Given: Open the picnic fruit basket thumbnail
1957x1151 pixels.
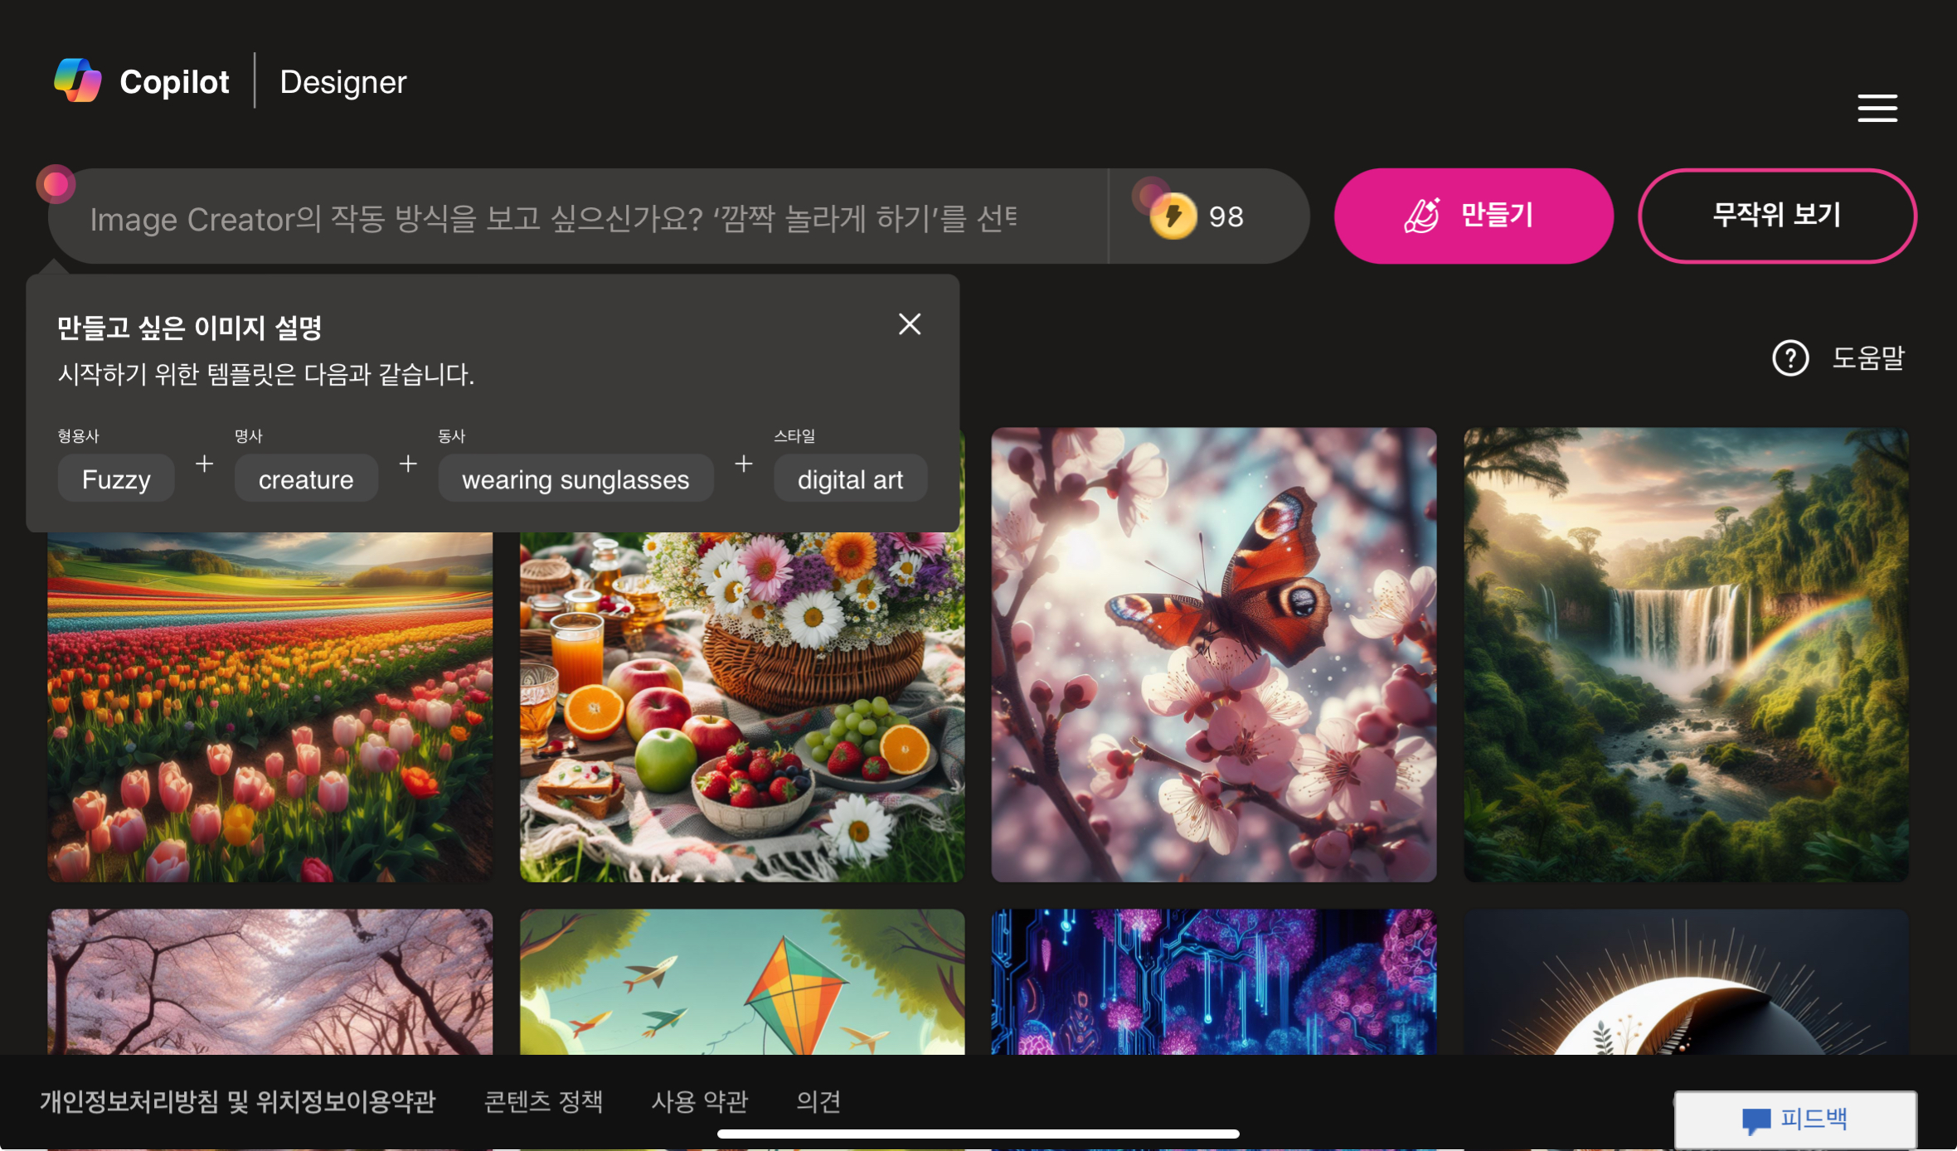Looking at the screenshot, I should (742, 707).
